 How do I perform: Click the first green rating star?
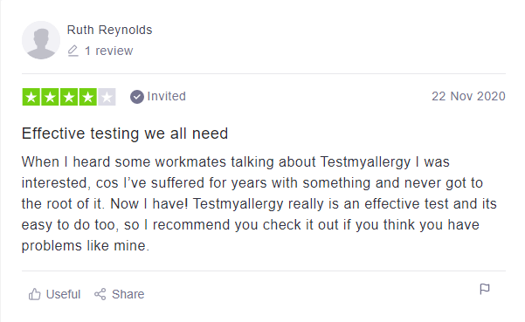tap(31, 97)
